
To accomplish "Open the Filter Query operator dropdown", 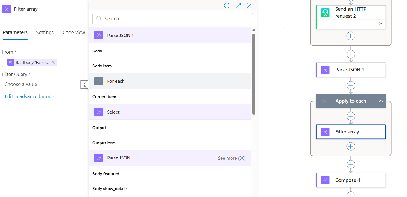I will pos(85,85).
